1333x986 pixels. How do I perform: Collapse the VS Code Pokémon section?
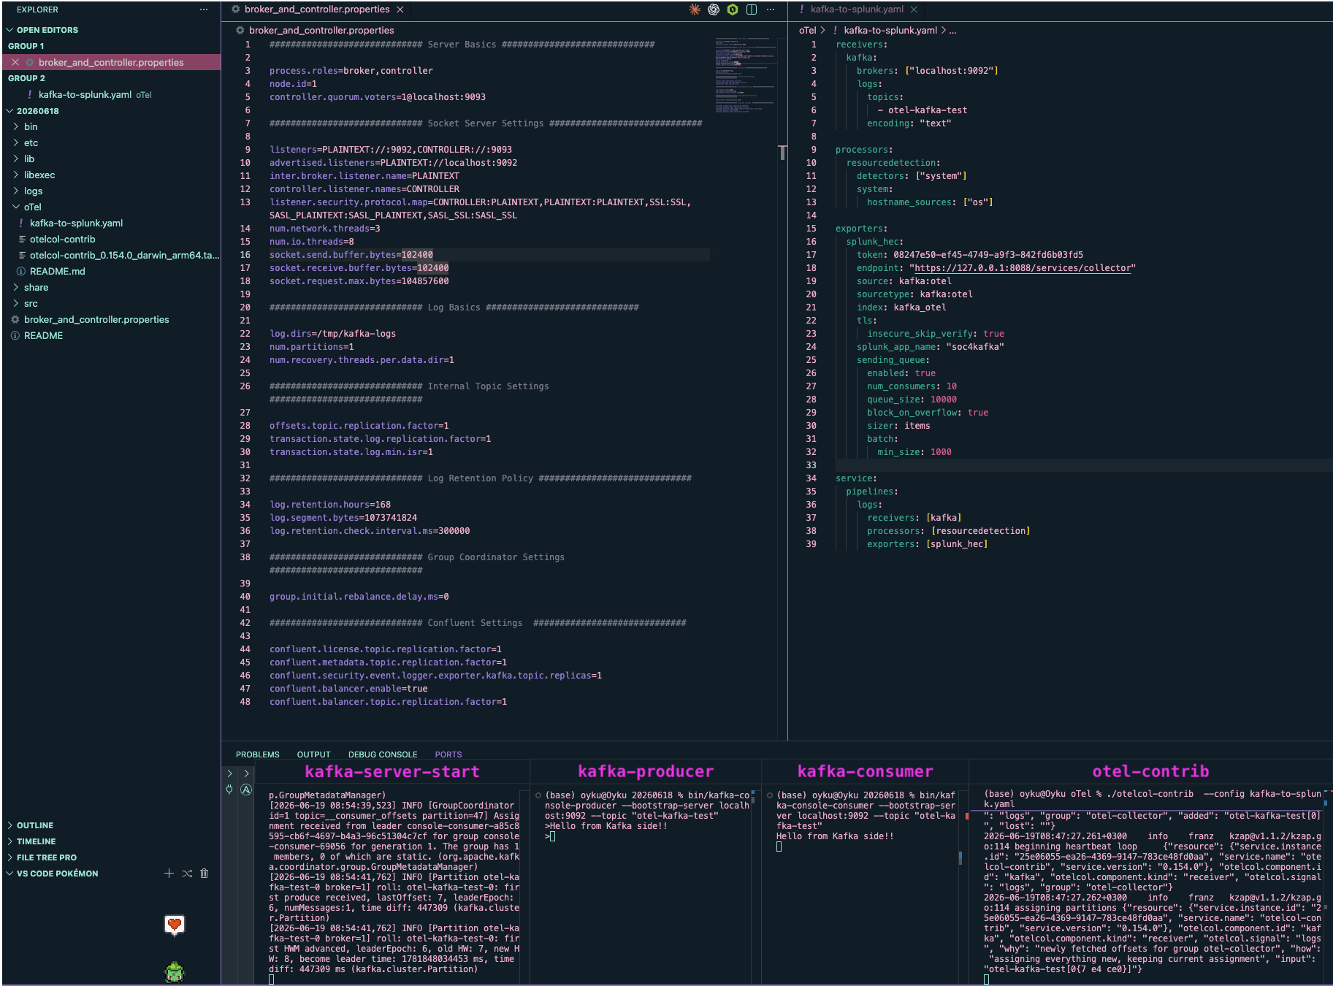coord(9,873)
